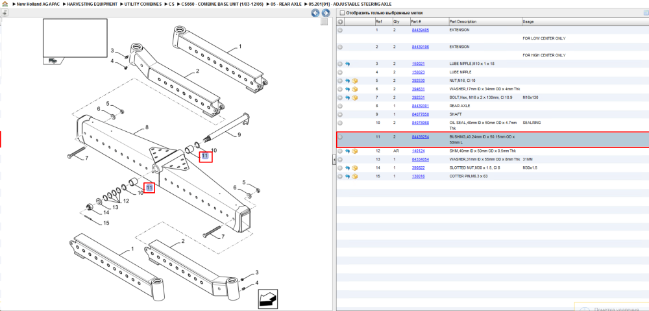Click callout 9 on shaft in diagram
This screenshot has height=311, width=649.
click(238, 135)
